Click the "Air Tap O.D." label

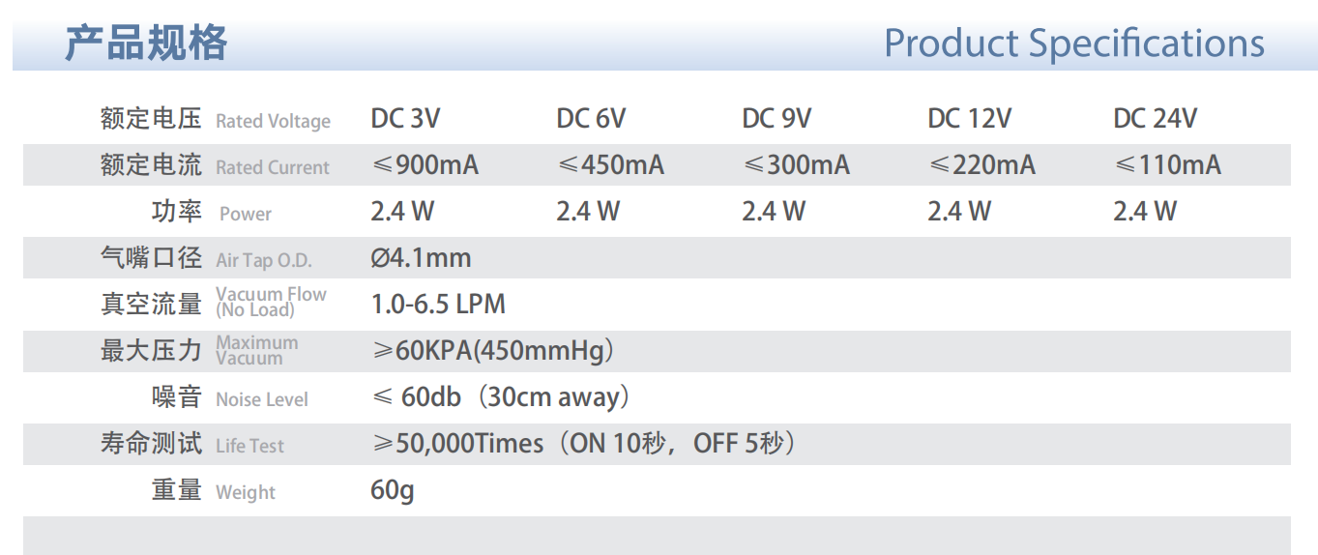pyautogui.click(x=263, y=260)
